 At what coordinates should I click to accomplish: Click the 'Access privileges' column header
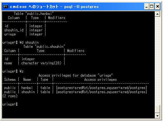[100, 80]
